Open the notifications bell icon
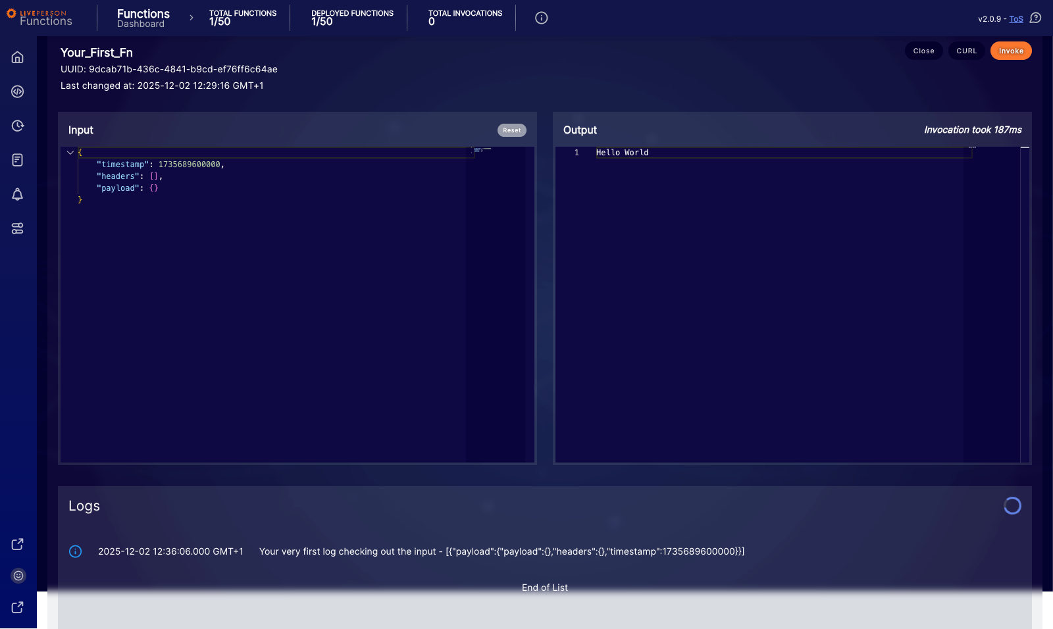Screen dimensions: 1053x629 18,194
